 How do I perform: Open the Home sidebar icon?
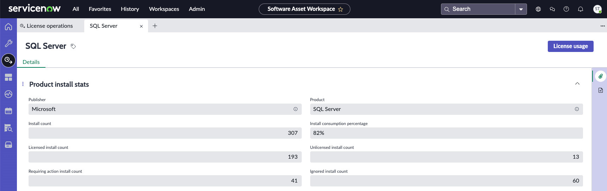[8, 27]
